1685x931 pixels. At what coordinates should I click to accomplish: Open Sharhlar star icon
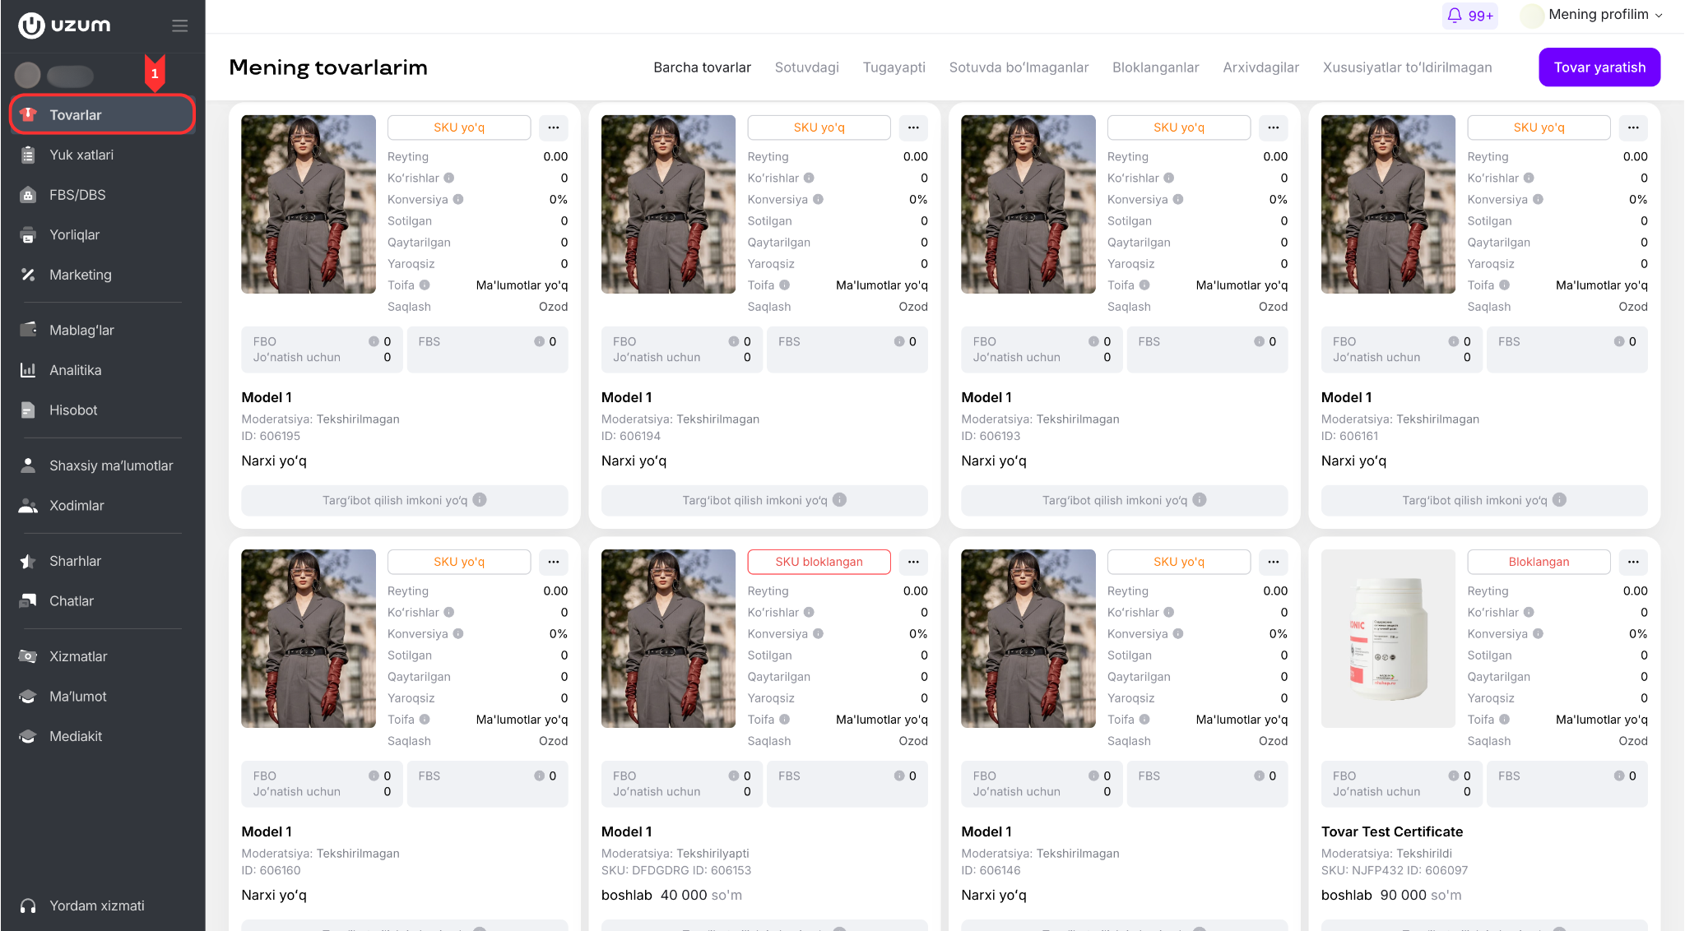pos(28,561)
